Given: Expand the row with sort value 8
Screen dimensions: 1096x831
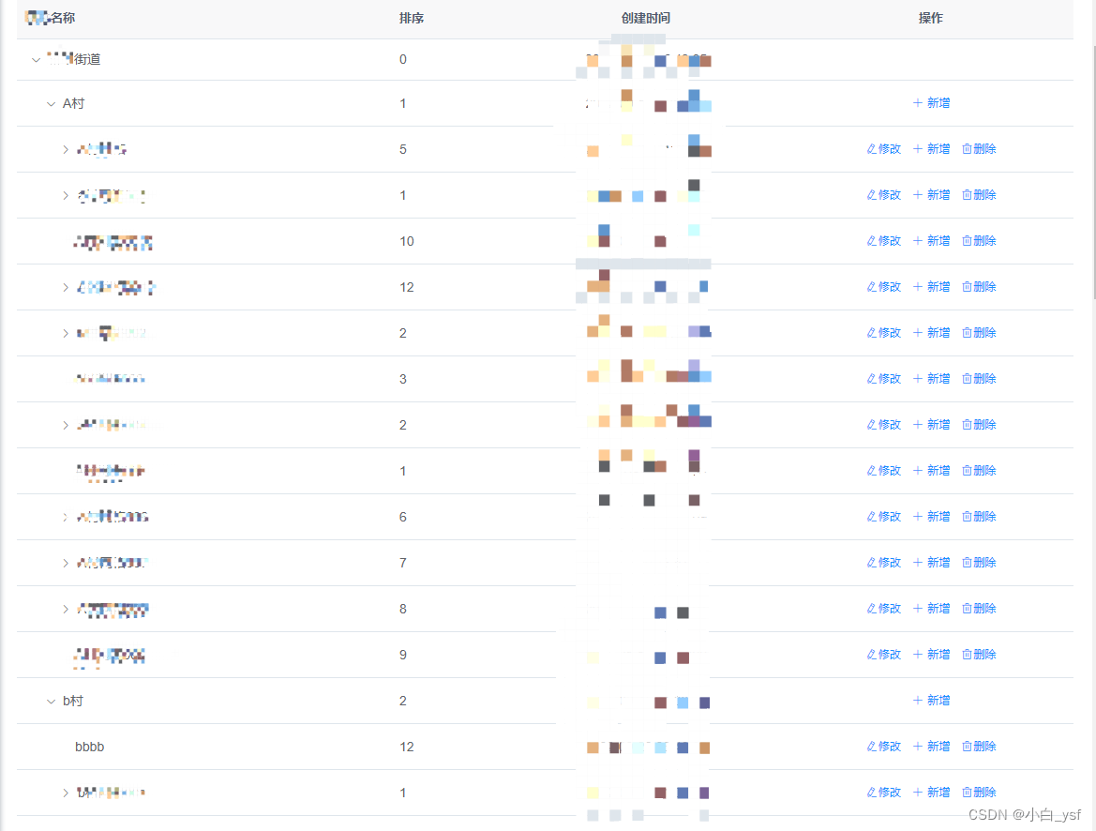Looking at the screenshot, I should coord(66,610).
